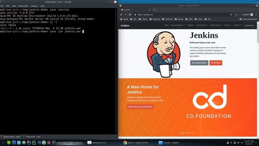
Task: Expand the Sub-projects dropdown menu
Action: click(x=216, y=25)
